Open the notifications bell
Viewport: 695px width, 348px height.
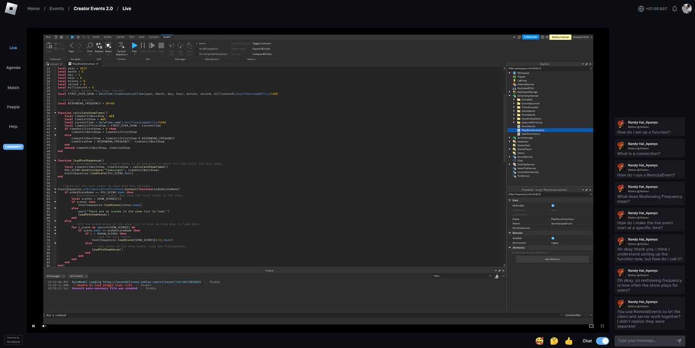pos(674,9)
